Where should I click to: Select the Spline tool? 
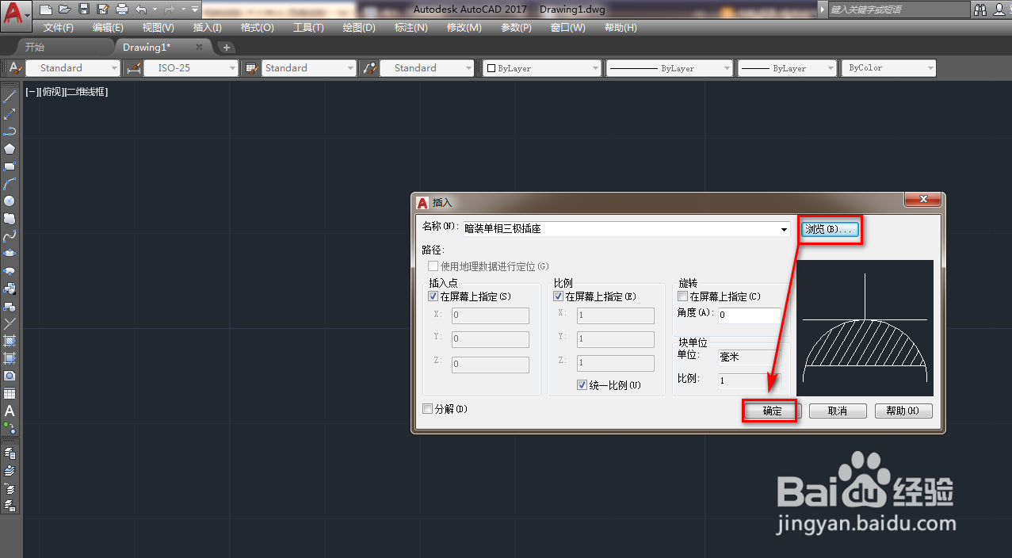pyautogui.click(x=10, y=236)
